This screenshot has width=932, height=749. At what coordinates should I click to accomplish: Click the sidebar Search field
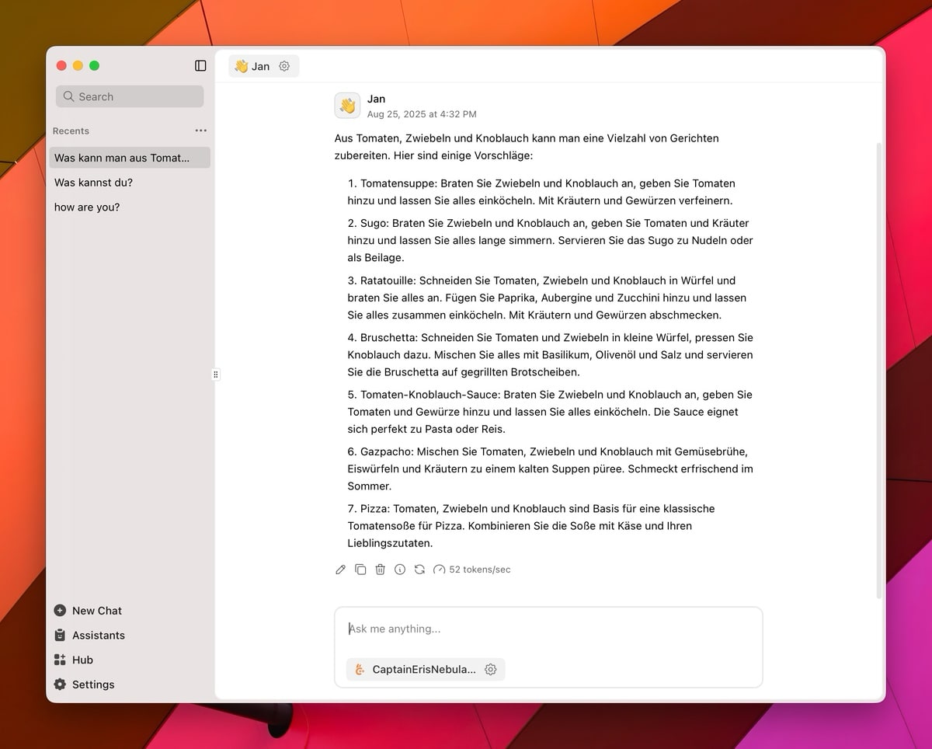pyautogui.click(x=130, y=96)
